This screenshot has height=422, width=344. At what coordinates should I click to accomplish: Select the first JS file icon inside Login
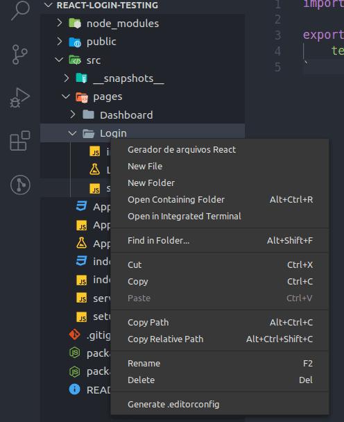click(95, 151)
